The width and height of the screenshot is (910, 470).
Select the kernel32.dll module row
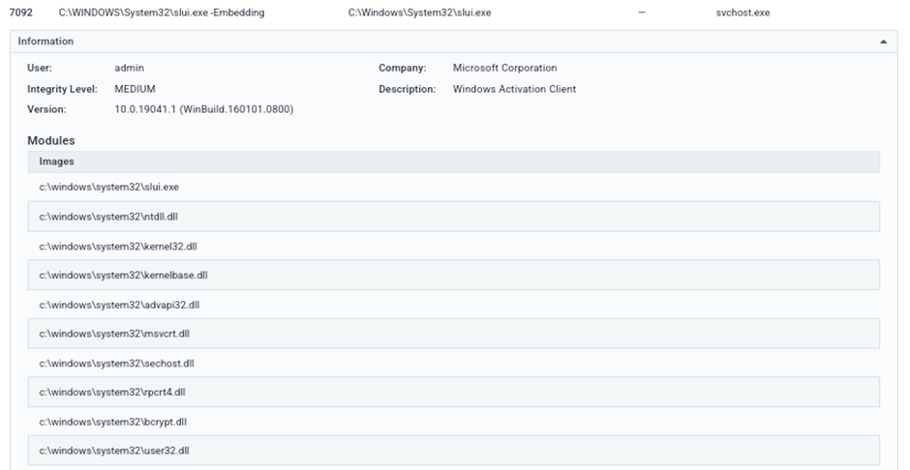117,246
